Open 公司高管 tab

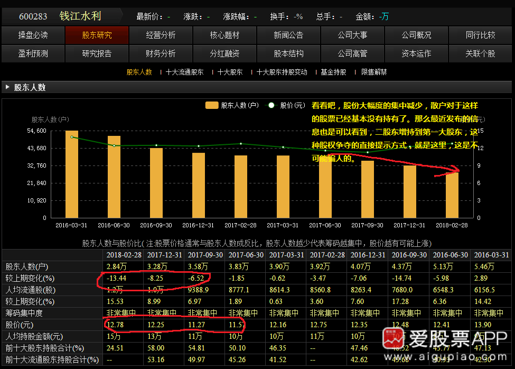click(352, 53)
